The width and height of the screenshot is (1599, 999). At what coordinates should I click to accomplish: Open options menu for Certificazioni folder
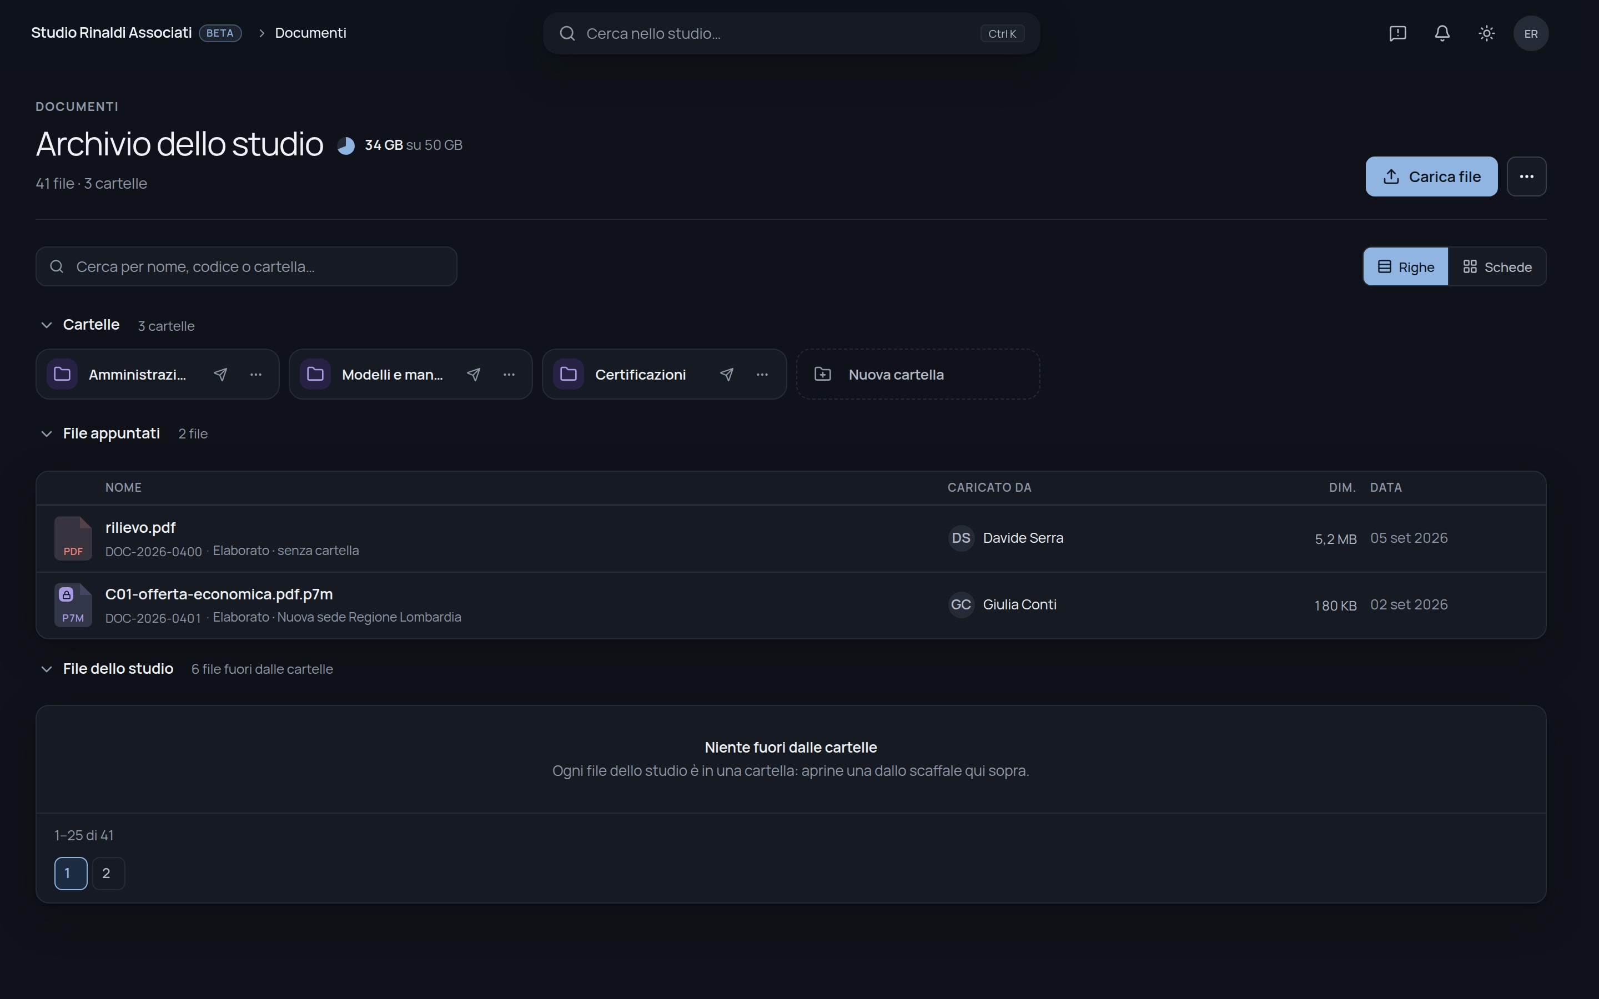(762, 375)
